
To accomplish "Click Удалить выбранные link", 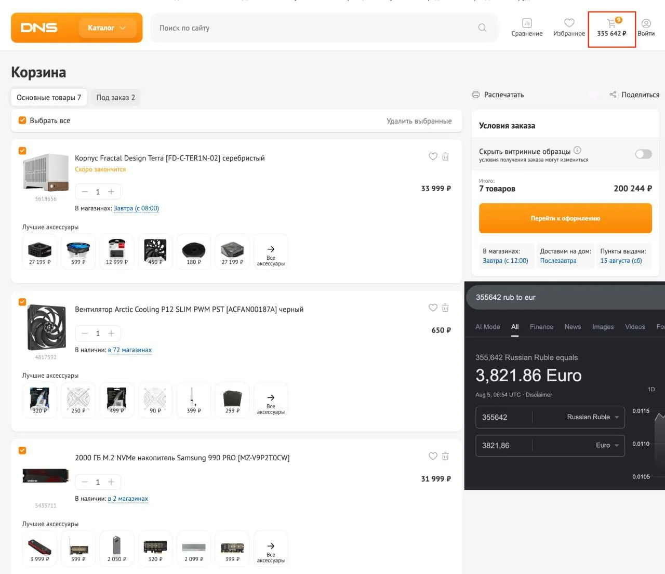I will 419,121.
